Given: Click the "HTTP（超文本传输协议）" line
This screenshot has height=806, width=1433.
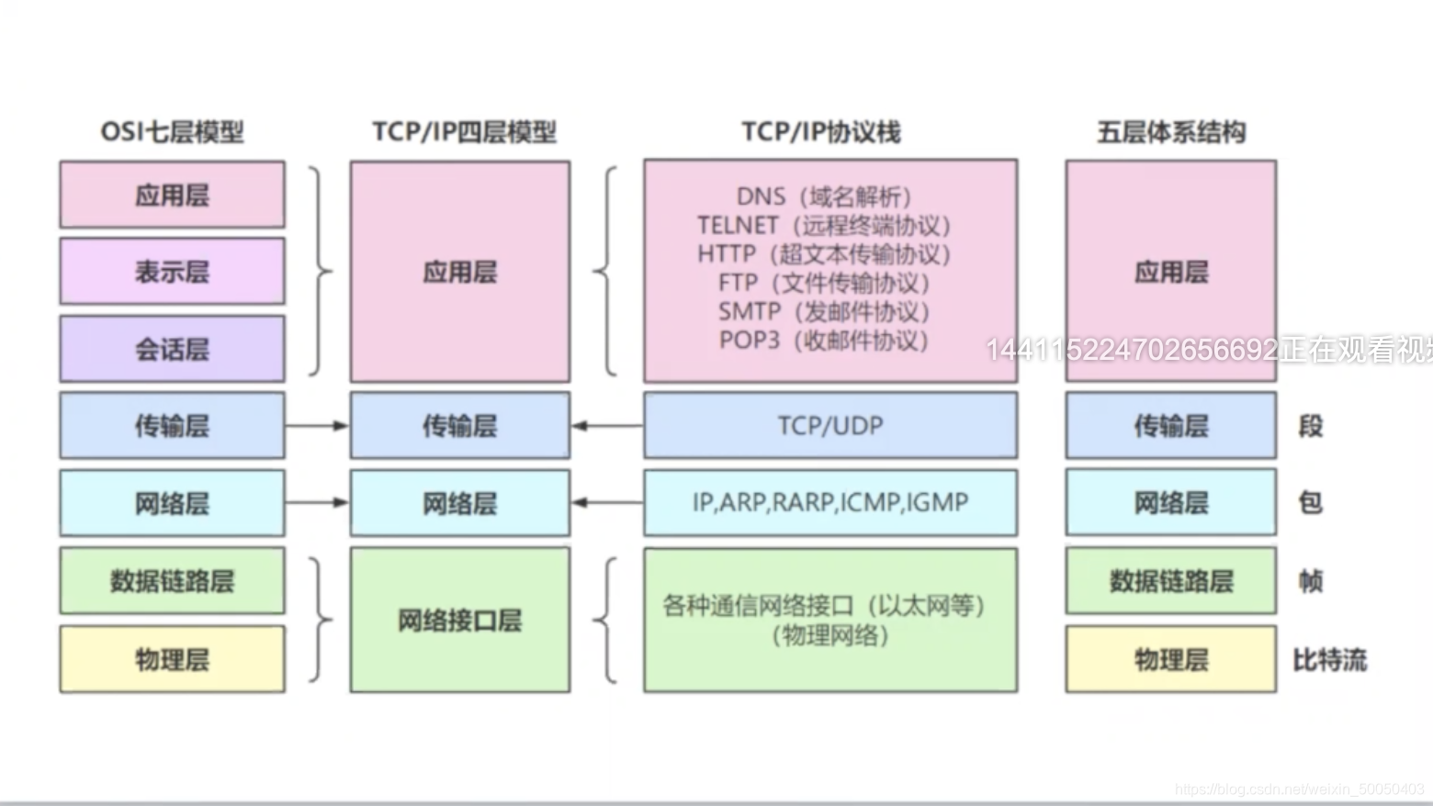Looking at the screenshot, I should coord(823,253).
